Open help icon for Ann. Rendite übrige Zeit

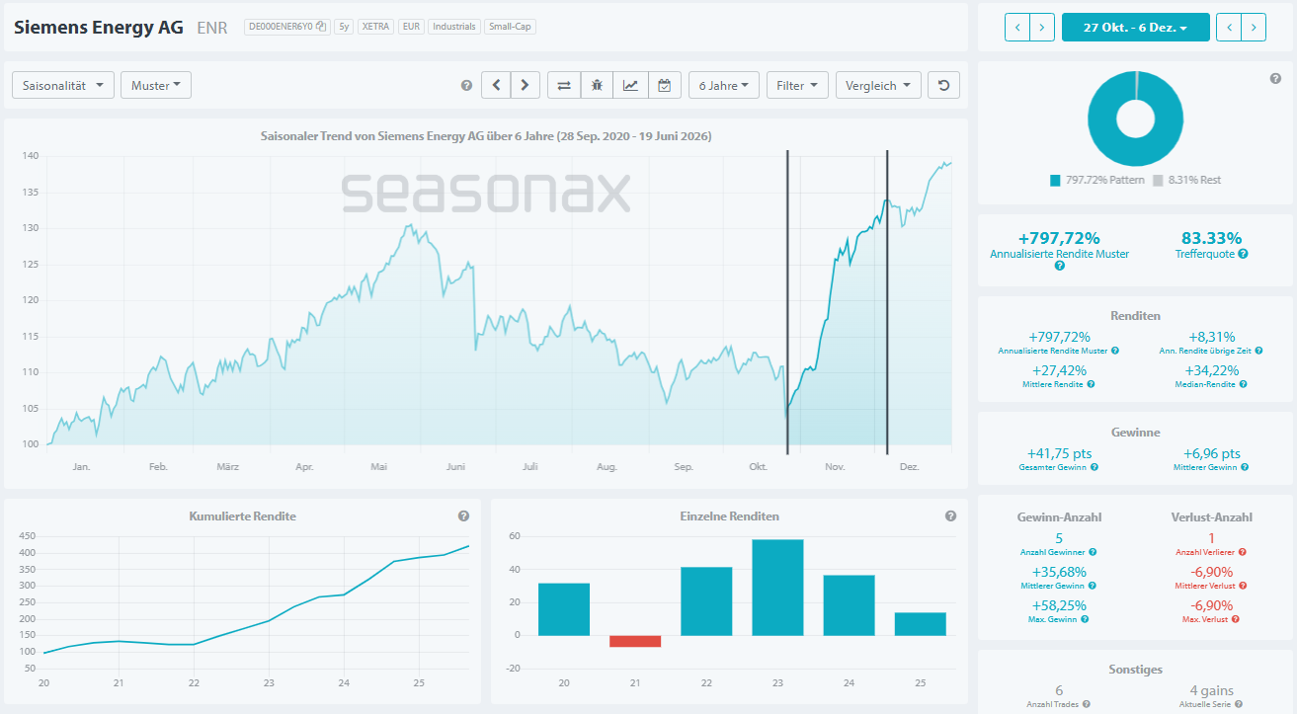(1258, 351)
